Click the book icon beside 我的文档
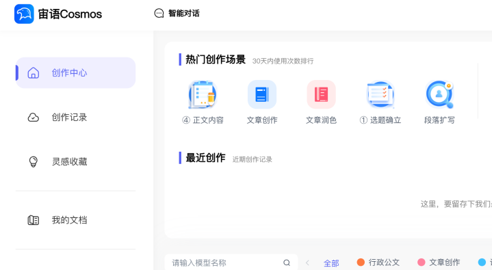Screen dimensions: 492x270 click(34, 220)
